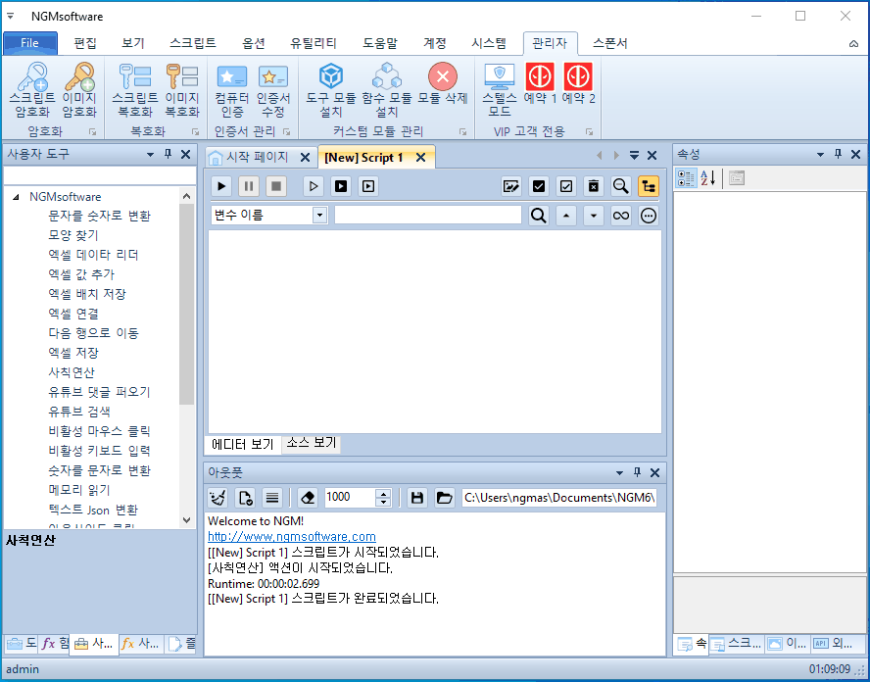The image size is (870, 682).
Task: Switch to the 시작 페이지 tab
Action: click(x=257, y=157)
